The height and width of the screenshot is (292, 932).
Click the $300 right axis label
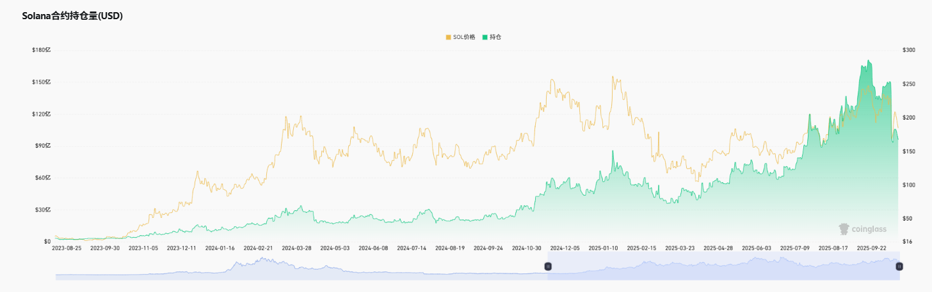pyautogui.click(x=909, y=50)
